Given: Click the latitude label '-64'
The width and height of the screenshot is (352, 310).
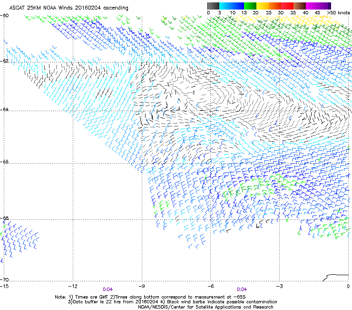Looking at the screenshot, I should (x=4, y=109).
